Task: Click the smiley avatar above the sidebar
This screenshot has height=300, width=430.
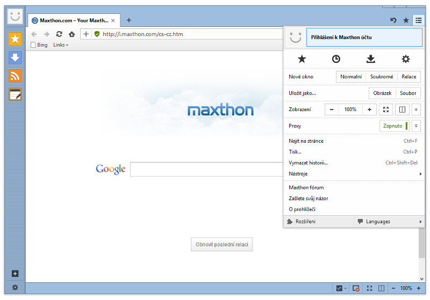Action: (15, 16)
